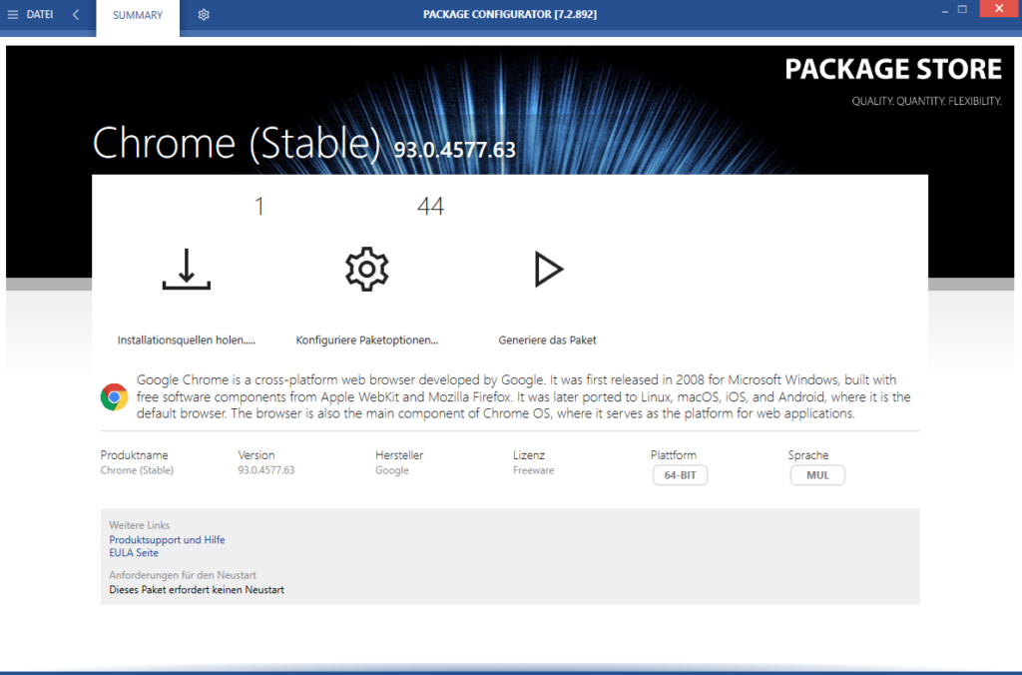
Task: Maximize the Package Configurator window
Action: click(962, 9)
